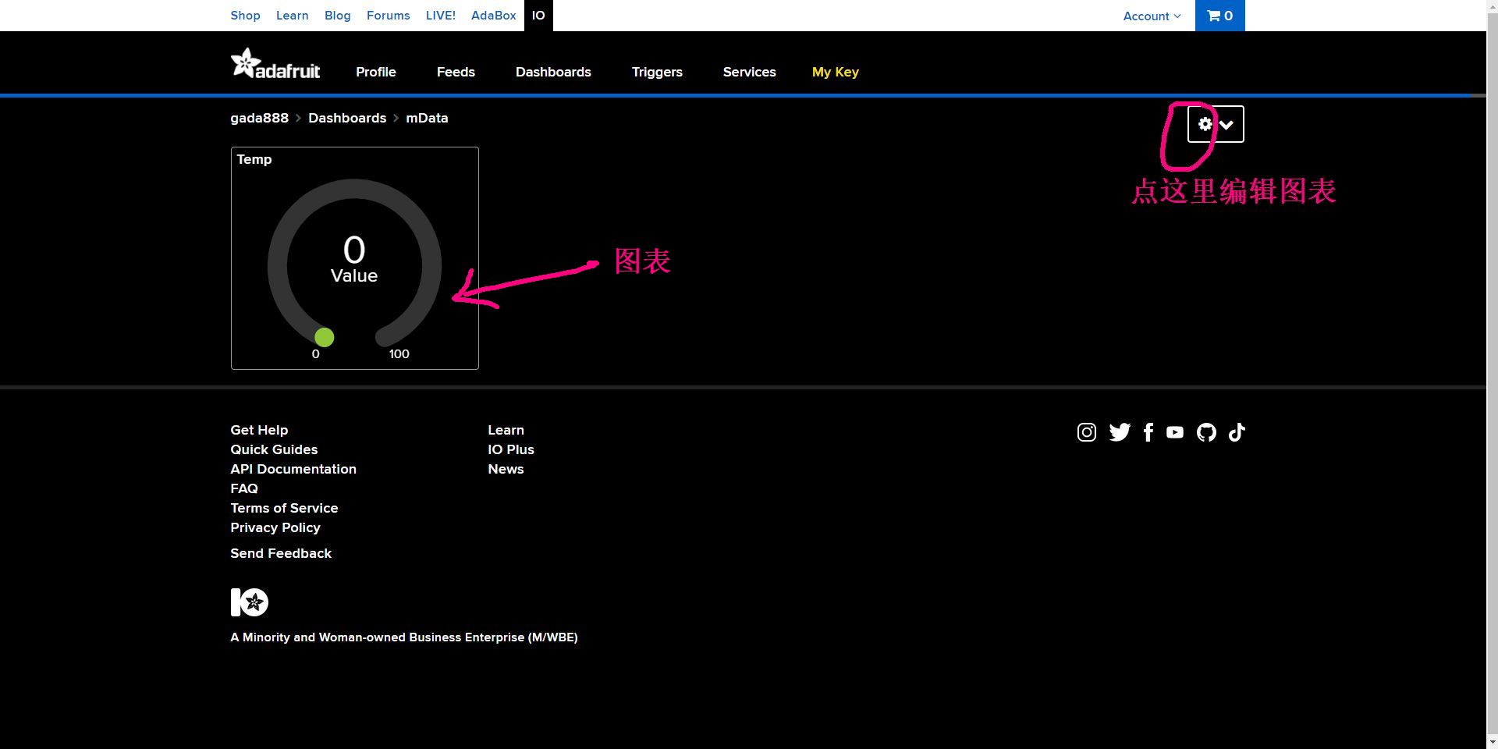Screen dimensions: 1498x749
Task: Click the Temp gauge block
Action: click(x=355, y=258)
